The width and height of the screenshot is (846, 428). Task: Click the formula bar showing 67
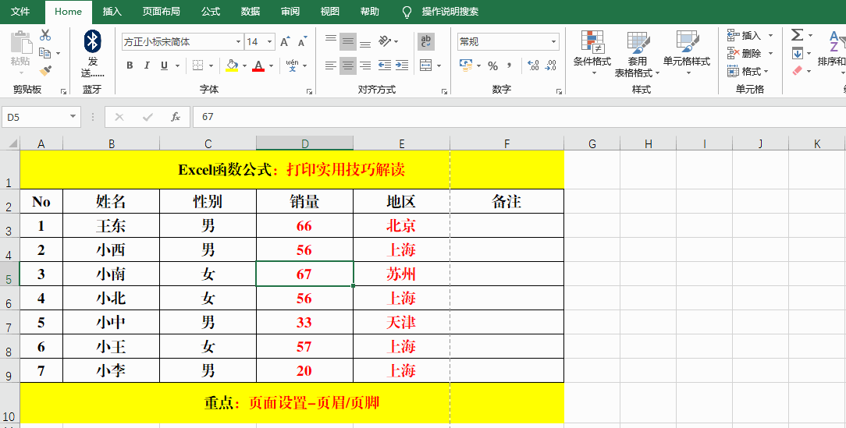(x=518, y=117)
